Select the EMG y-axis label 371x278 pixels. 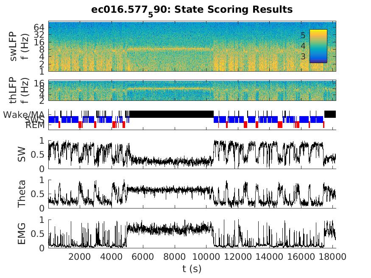coord(21,234)
